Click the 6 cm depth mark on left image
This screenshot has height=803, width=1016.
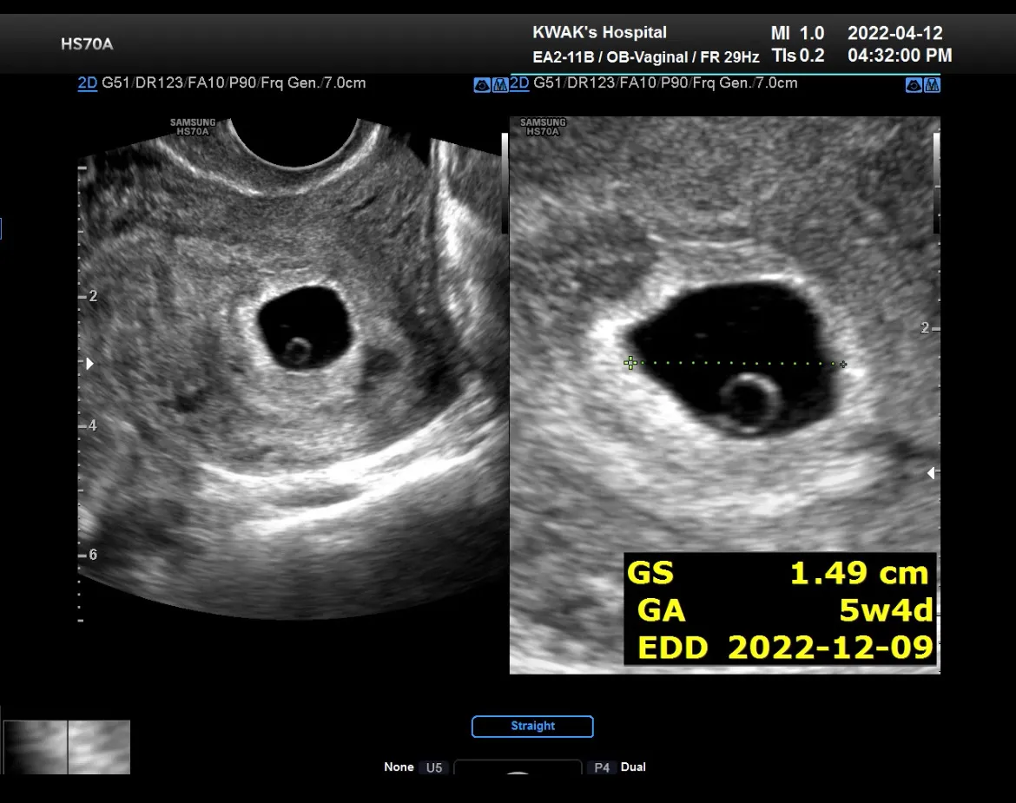89,555
